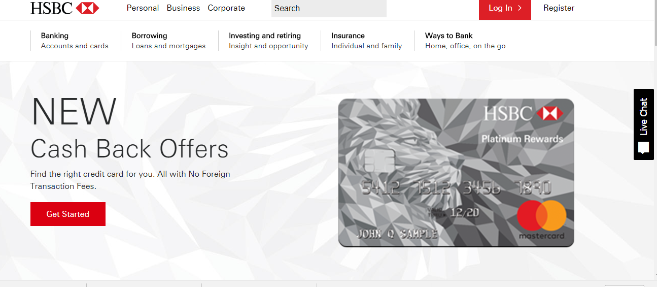
Task: Open the Ways to Bank menu
Action: 465,41
